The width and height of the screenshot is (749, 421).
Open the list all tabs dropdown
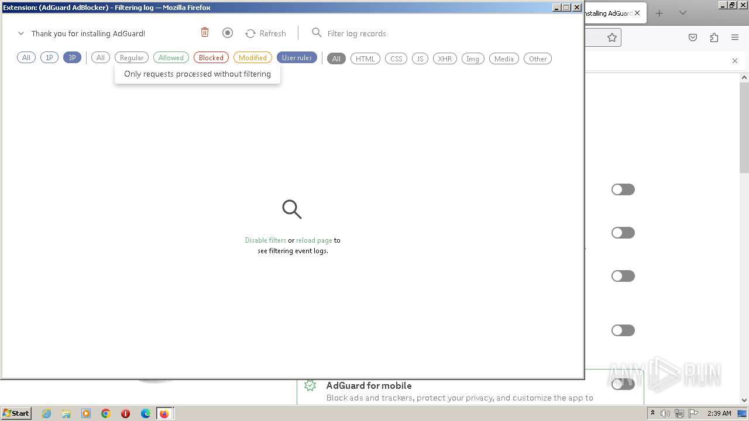[682, 13]
